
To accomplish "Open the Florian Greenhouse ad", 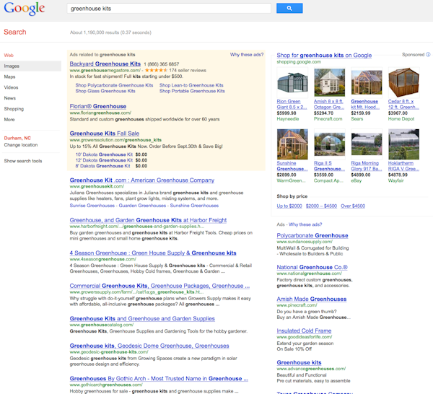I will tap(97, 106).
